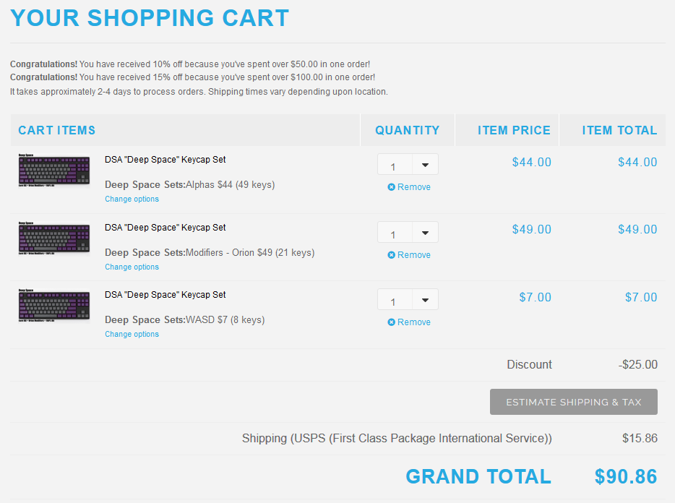Expand the quantity dropdown for Modifiers Orion
This screenshot has height=503, width=675.
[x=425, y=233]
